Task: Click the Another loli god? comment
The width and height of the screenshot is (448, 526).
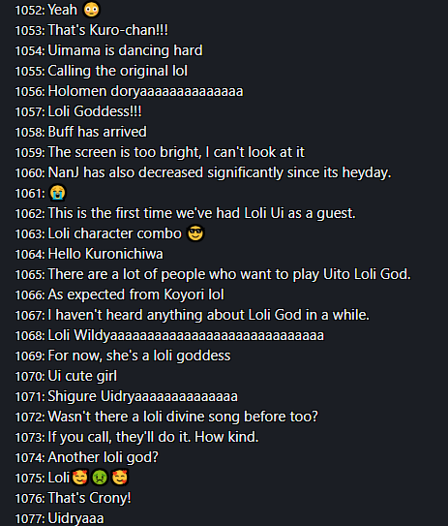Action: 103,457
